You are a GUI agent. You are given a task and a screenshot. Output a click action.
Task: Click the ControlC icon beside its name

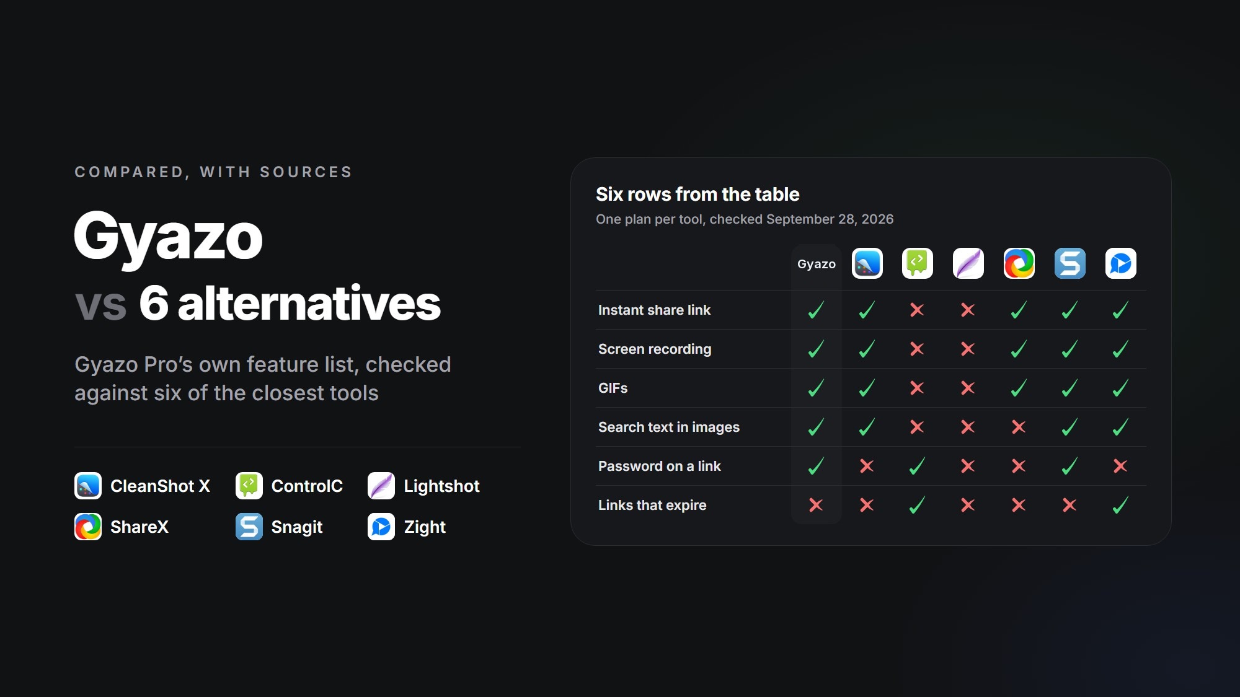click(x=249, y=486)
